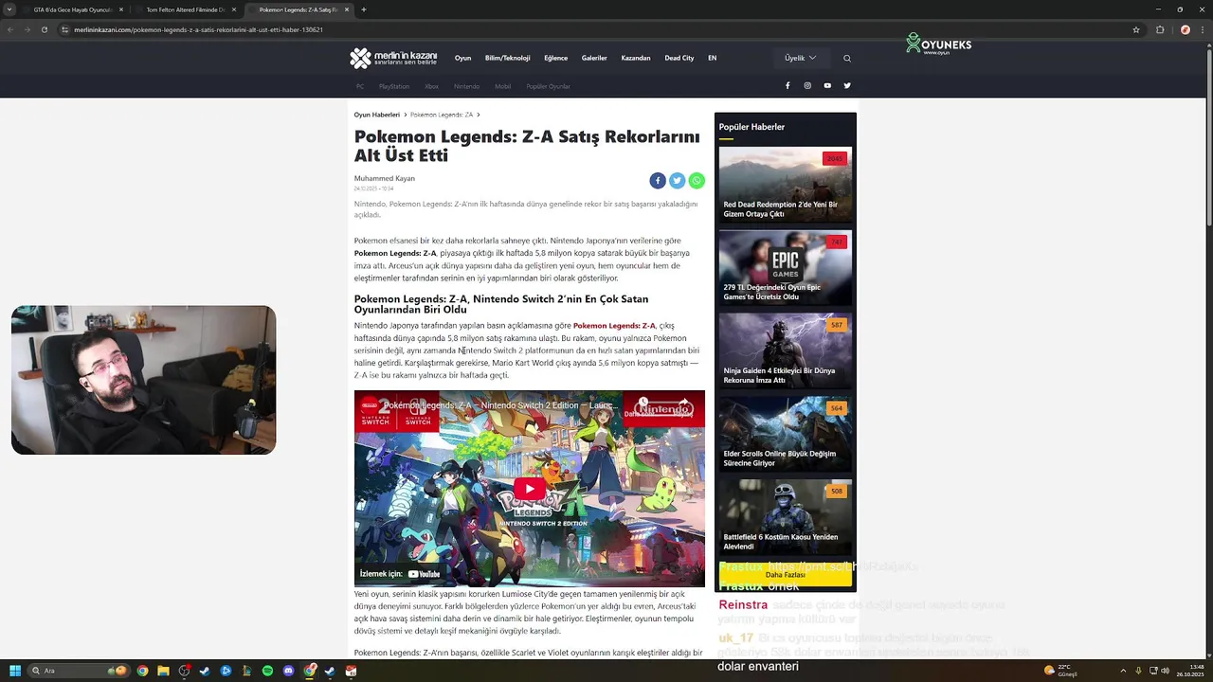Open the Epic Games free game news card

786,267
